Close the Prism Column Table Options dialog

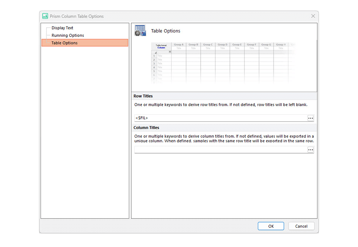click(x=313, y=16)
